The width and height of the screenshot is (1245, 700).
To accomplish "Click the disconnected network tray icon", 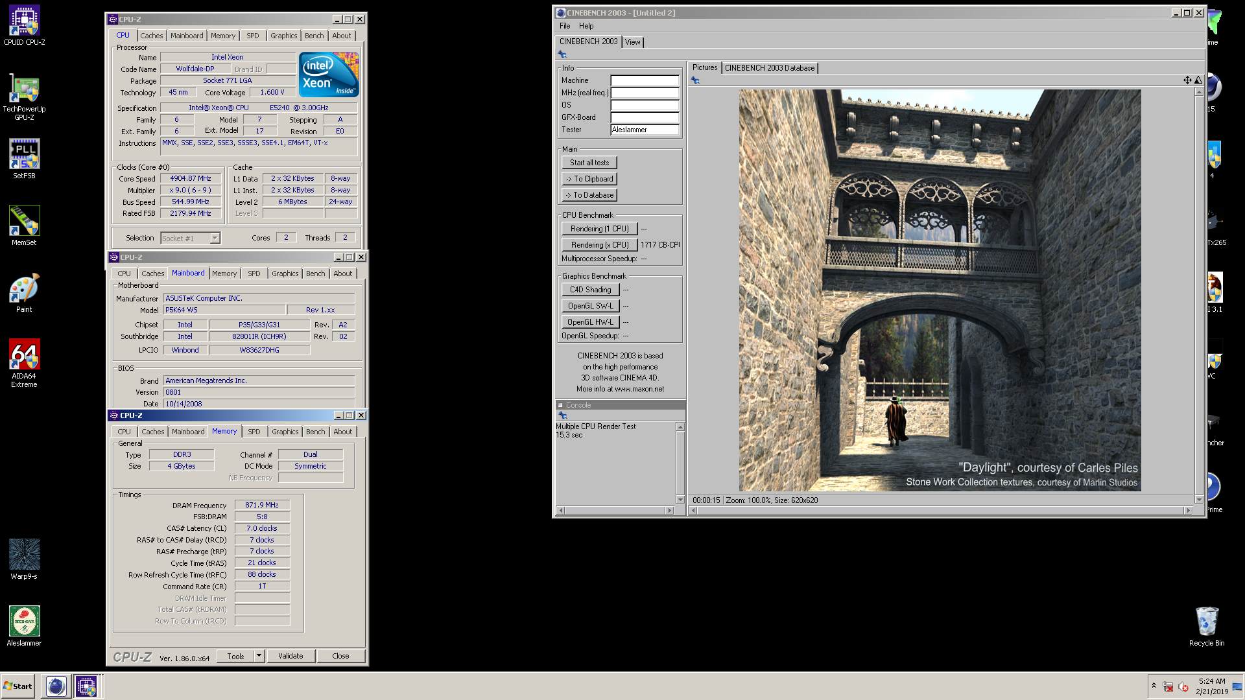I will point(1168,687).
